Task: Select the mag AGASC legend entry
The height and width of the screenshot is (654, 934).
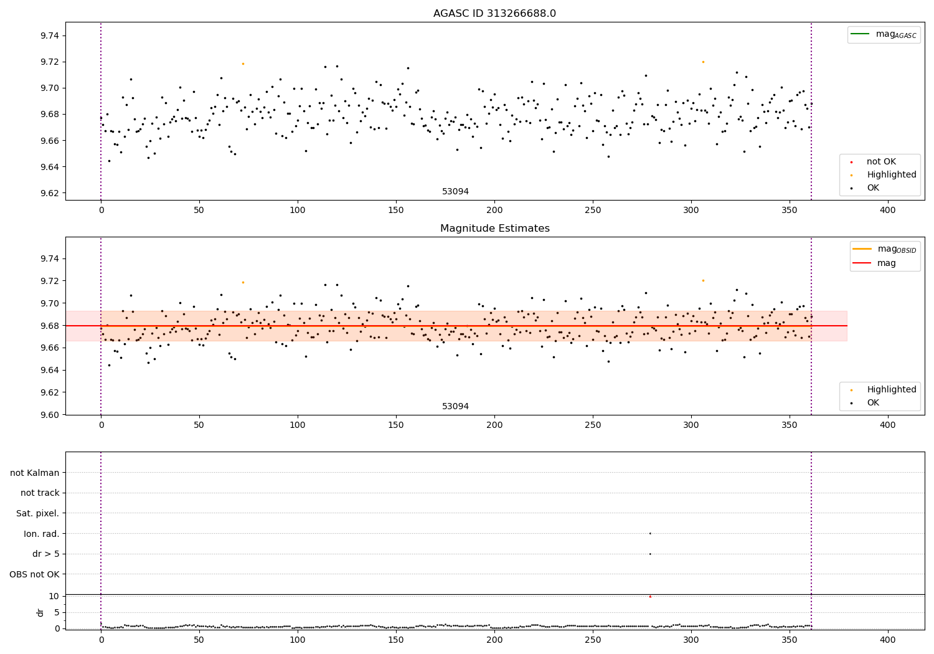Action: tap(884, 34)
